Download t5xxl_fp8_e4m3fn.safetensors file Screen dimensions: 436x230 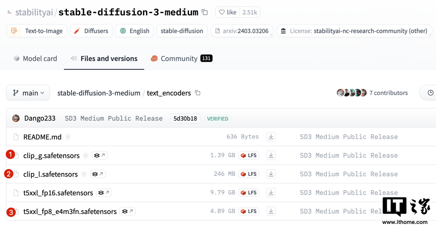(x=271, y=211)
